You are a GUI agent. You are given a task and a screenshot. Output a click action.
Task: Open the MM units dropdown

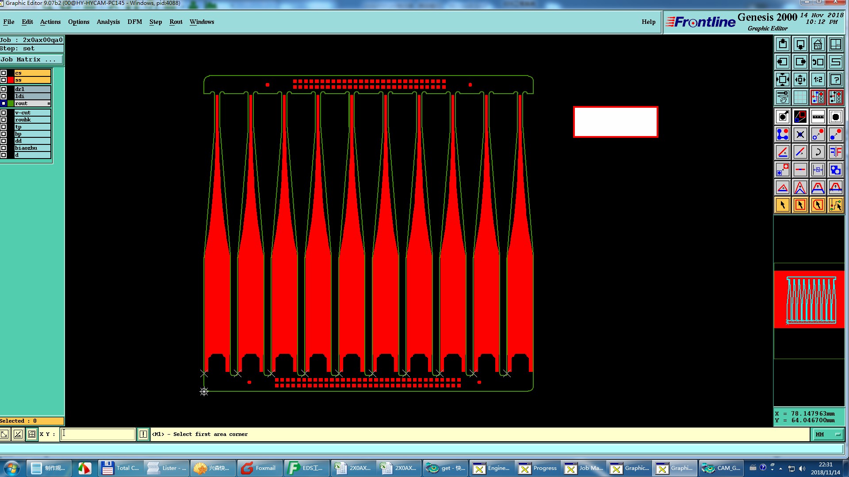(x=828, y=435)
